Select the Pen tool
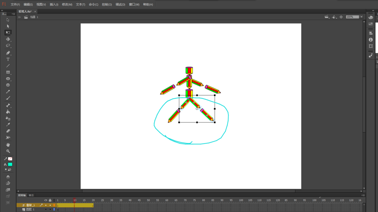This screenshot has height=212, width=378. (x=8, y=53)
